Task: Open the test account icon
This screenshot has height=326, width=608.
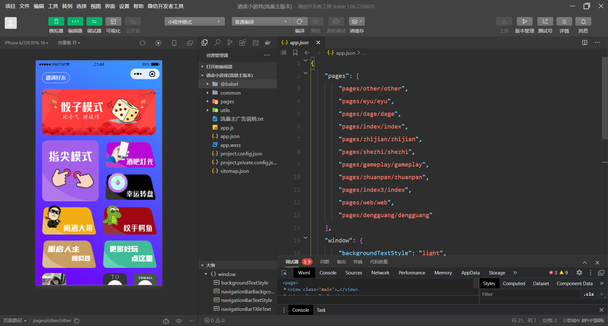Action: pos(545,22)
